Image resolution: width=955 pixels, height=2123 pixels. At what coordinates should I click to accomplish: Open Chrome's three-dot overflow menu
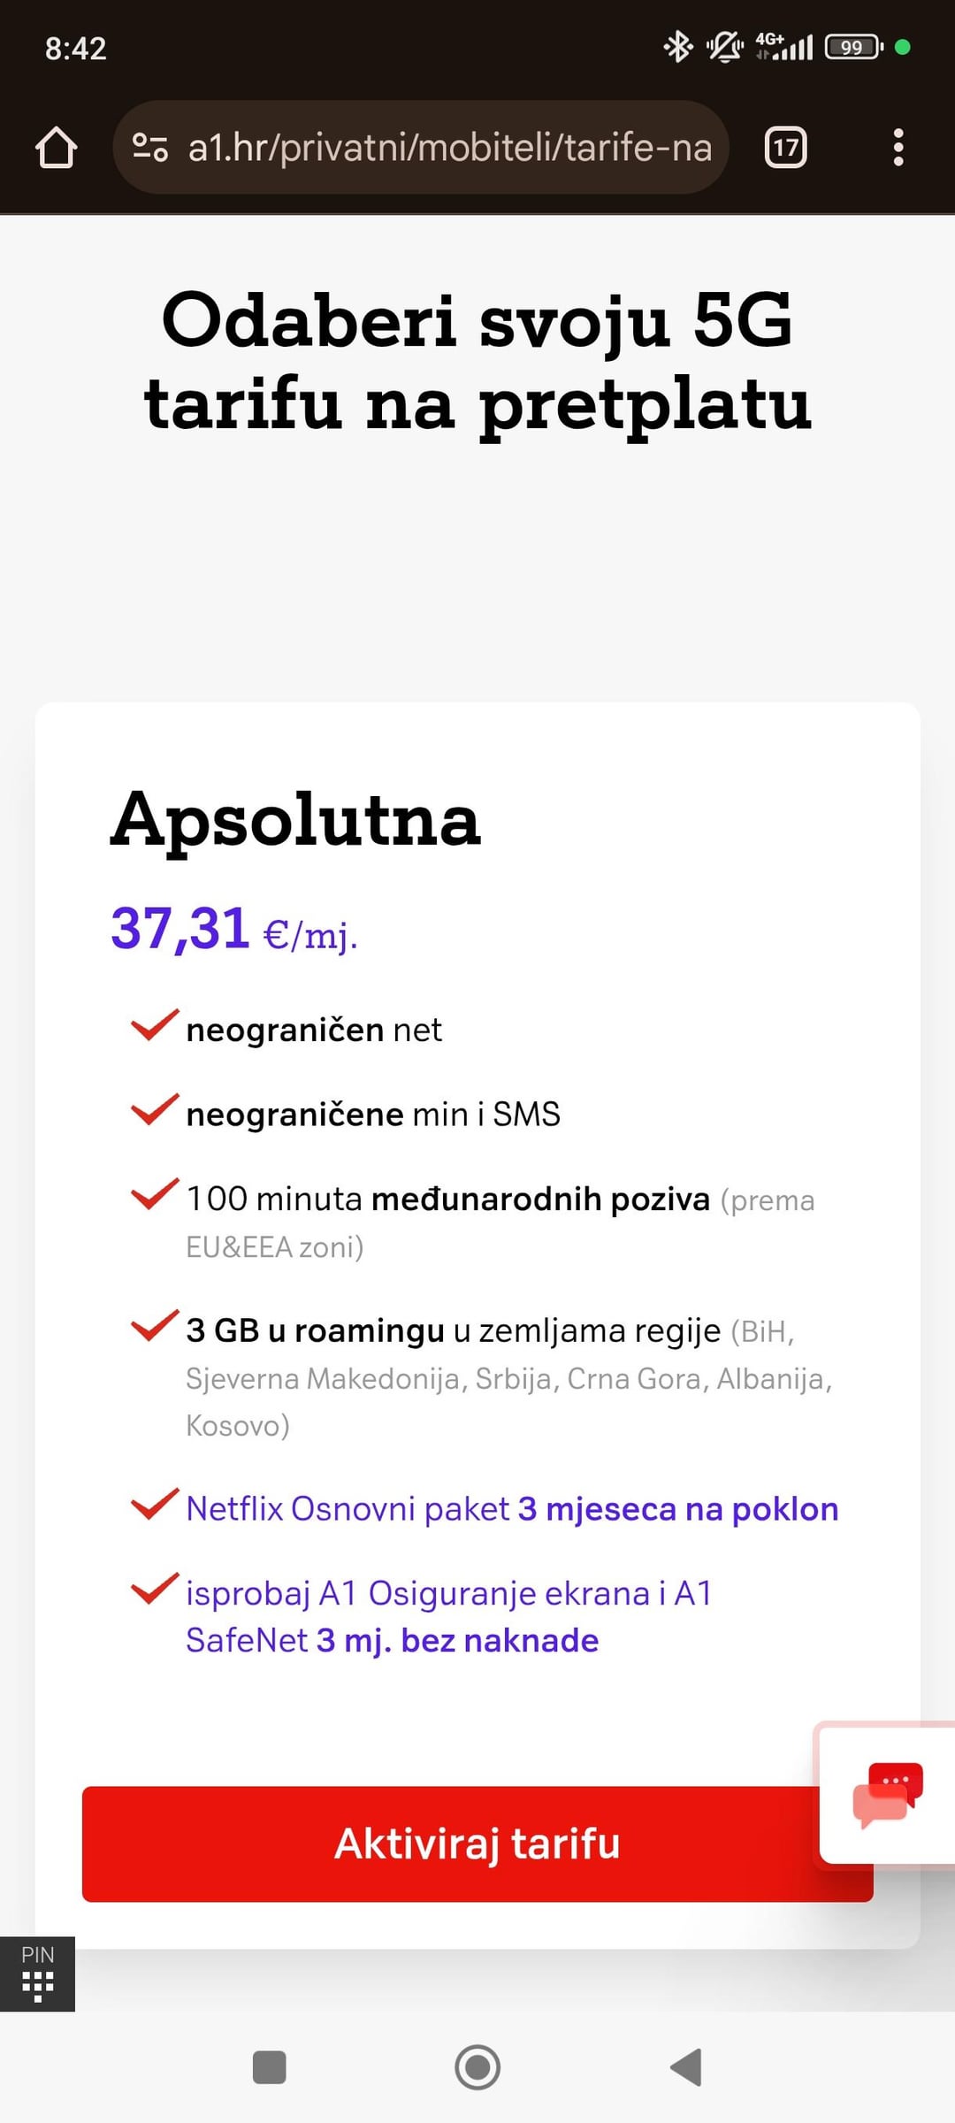pyautogui.click(x=898, y=147)
